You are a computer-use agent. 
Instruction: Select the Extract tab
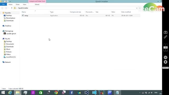[x=37, y=4]
